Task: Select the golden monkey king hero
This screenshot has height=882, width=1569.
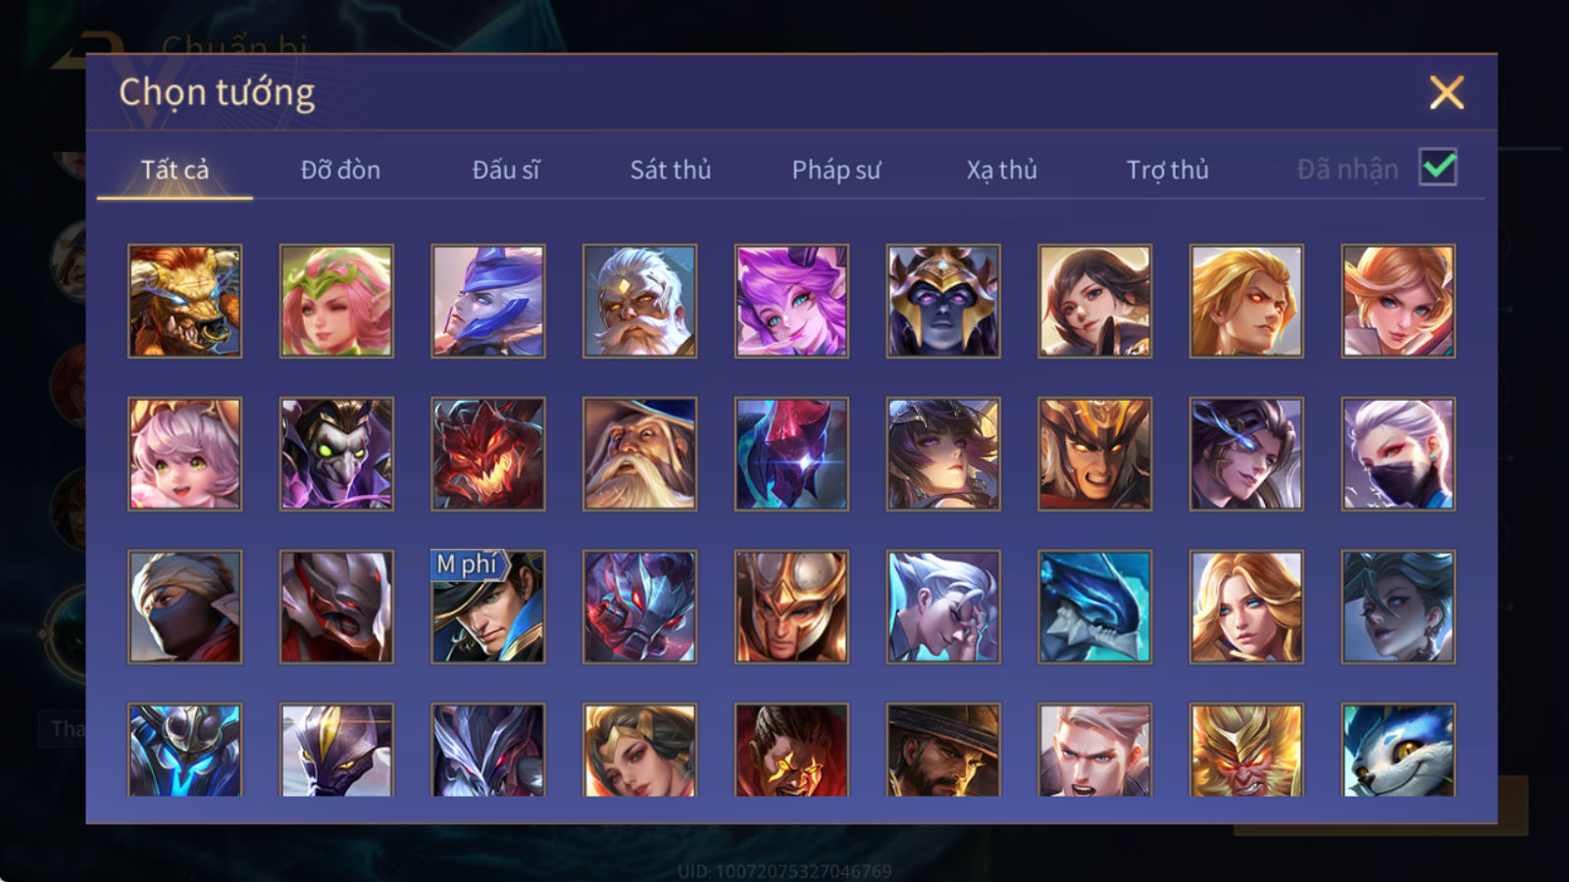Action: (x=1246, y=749)
